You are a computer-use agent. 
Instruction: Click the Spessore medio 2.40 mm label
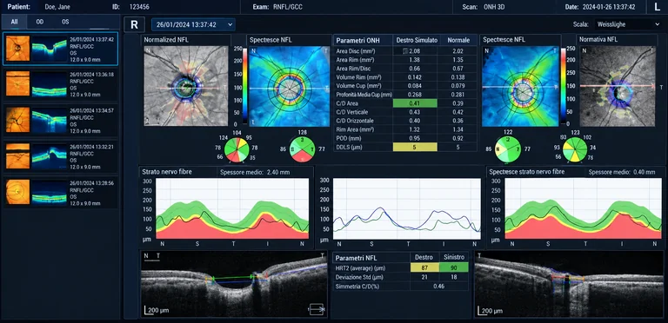254,172
